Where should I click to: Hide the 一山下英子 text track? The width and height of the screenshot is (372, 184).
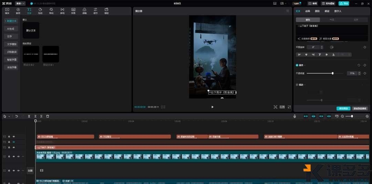pos(14,147)
